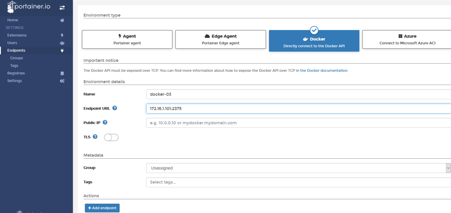Select the Edge Agent environment type
451x213 pixels.
220,39
